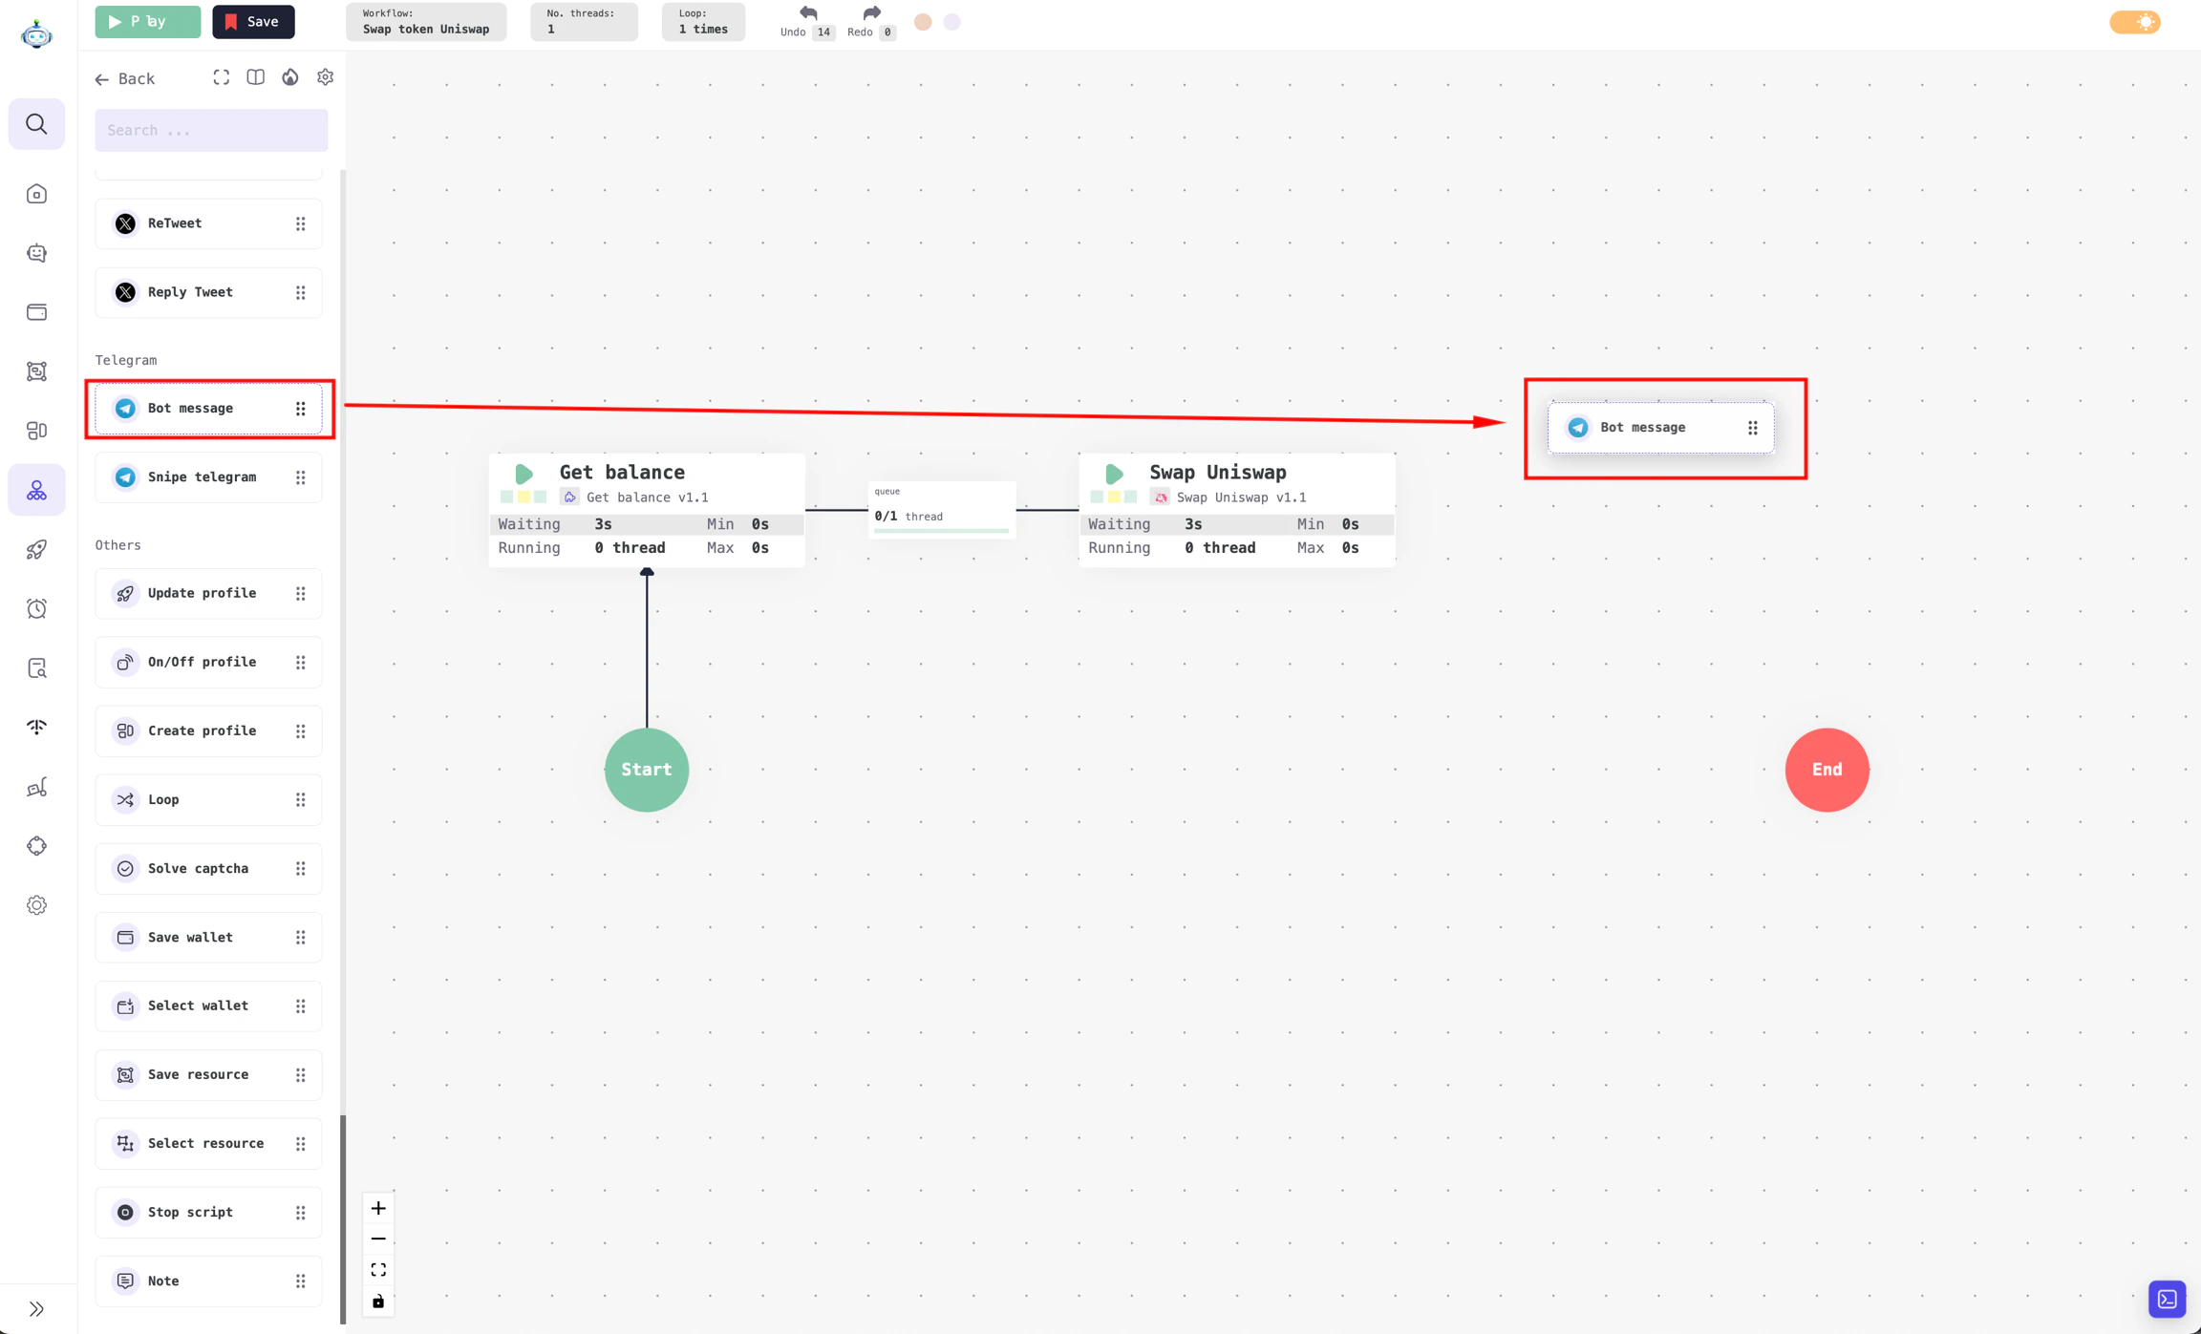This screenshot has height=1334, width=2201.
Task: Open the No. threads selector
Action: tap(584, 22)
